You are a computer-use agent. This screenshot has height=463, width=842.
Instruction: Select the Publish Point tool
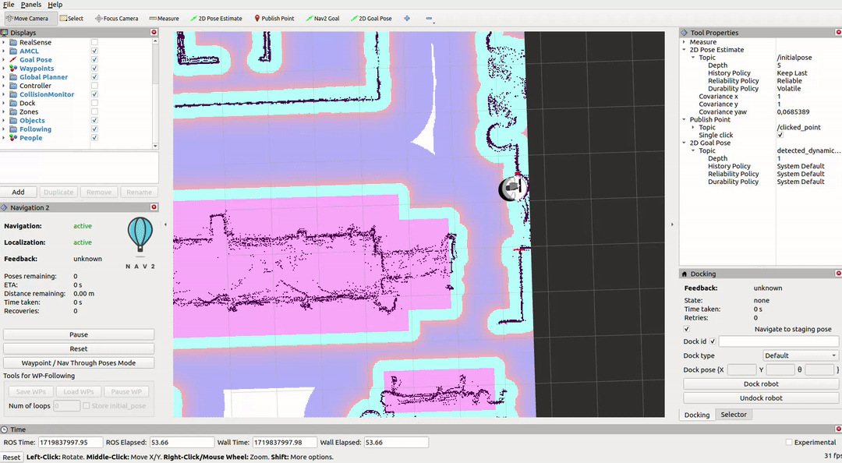274,18
